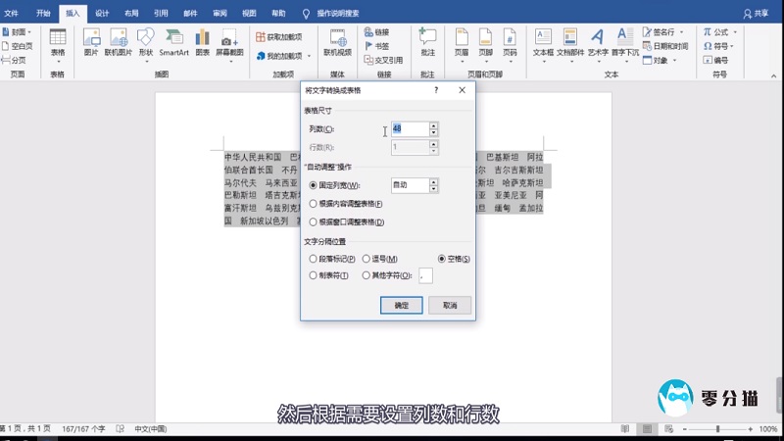Image resolution: width=784 pixels, height=441 pixels.
Task: Select the 制表符 separator option
Action: point(314,276)
